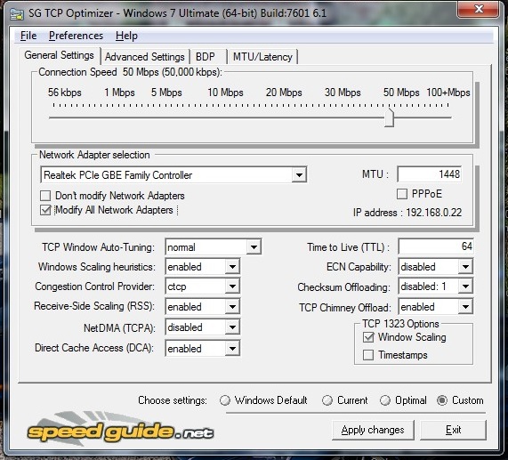Click the MTU input field
The width and height of the screenshot is (508, 460).
[x=430, y=174]
